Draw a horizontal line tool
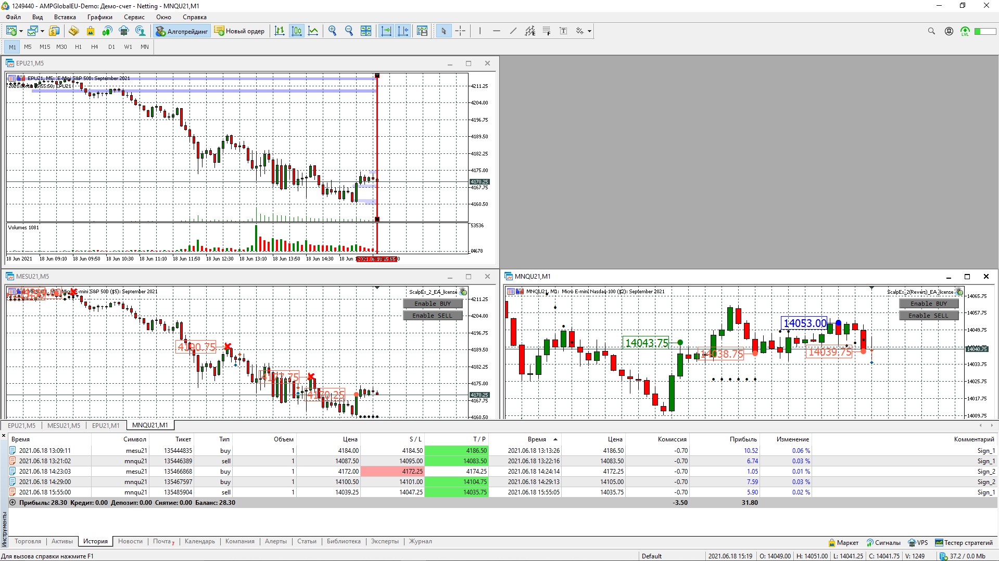The height and width of the screenshot is (561, 999). click(x=496, y=31)
